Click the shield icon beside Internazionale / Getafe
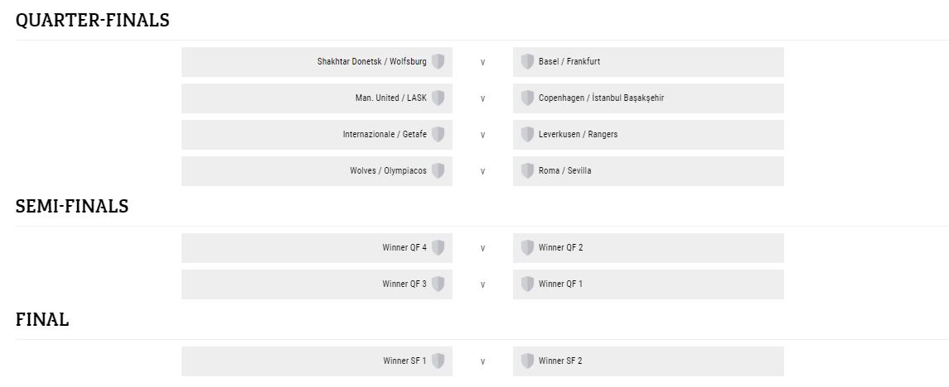This screenshot has height=387, width=949. [438, 134]
